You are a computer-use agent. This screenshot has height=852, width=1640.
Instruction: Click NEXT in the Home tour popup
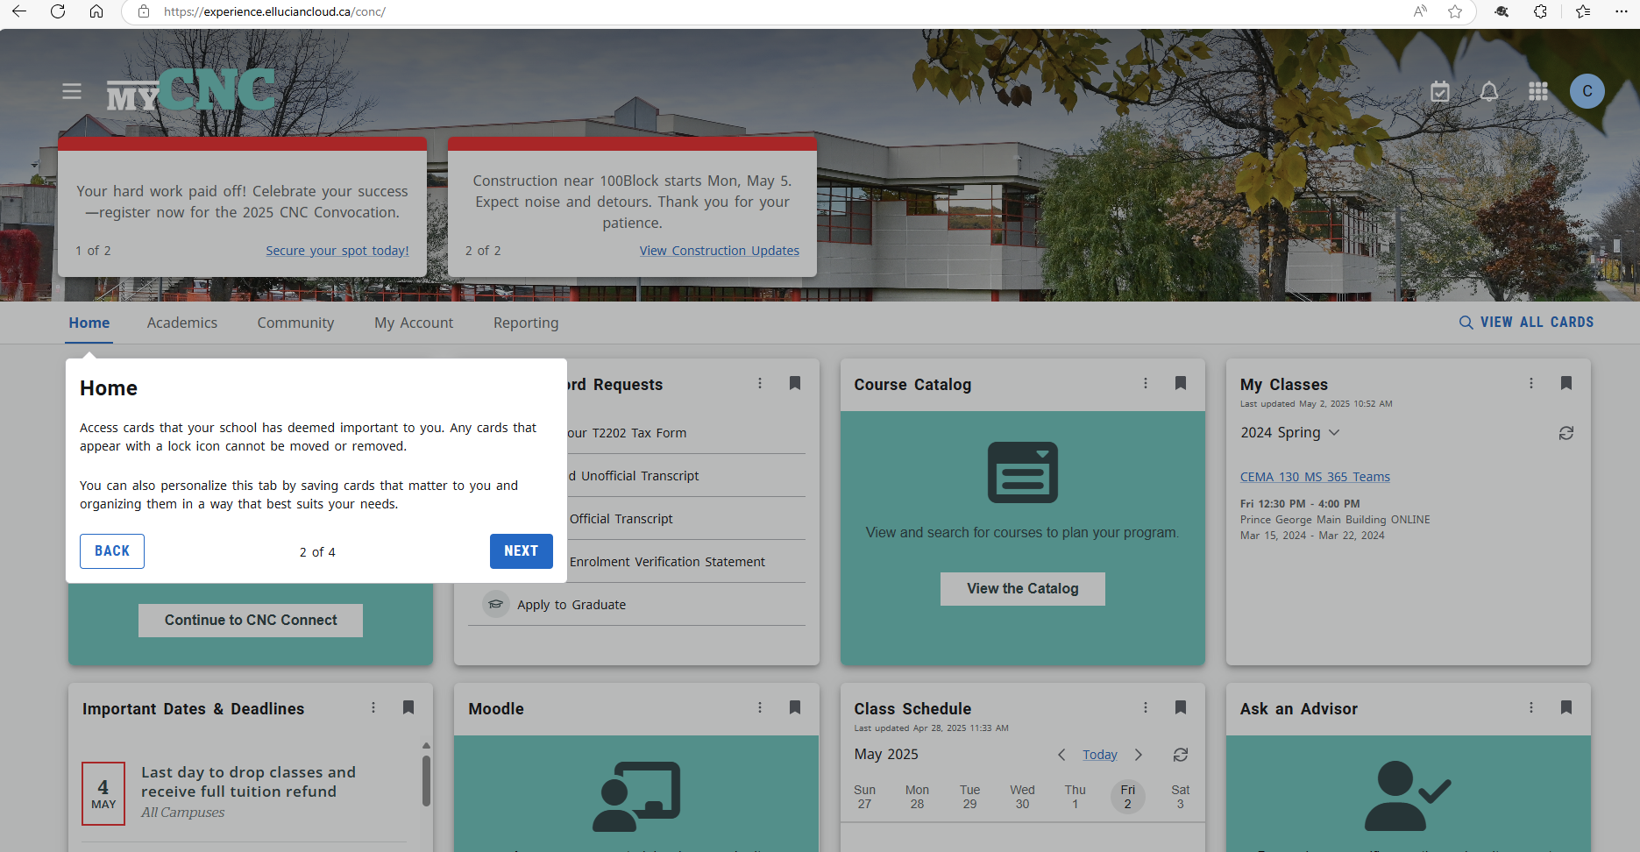[x=521, y=550]
